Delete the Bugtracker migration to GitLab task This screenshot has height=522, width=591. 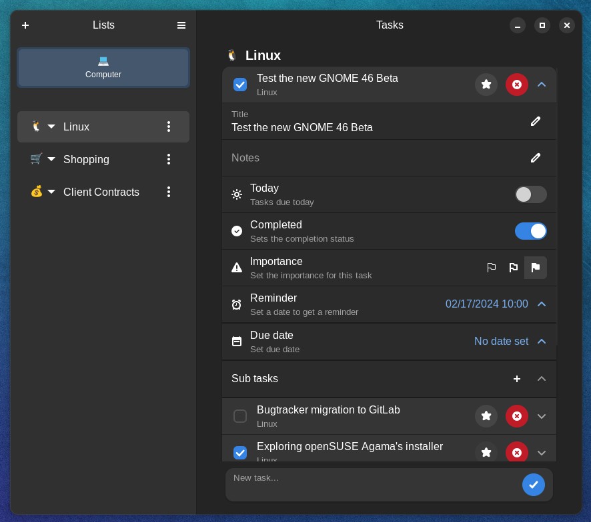[517, 416]
